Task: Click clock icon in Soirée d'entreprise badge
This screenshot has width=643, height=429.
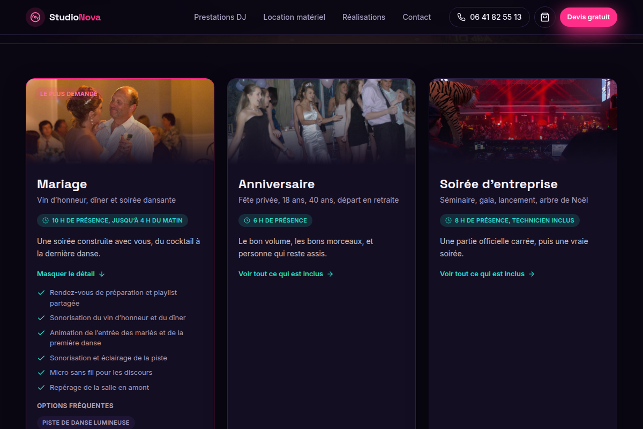Action: click(448, 220)
